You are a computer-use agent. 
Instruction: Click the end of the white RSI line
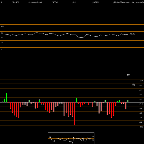[128, 34]
